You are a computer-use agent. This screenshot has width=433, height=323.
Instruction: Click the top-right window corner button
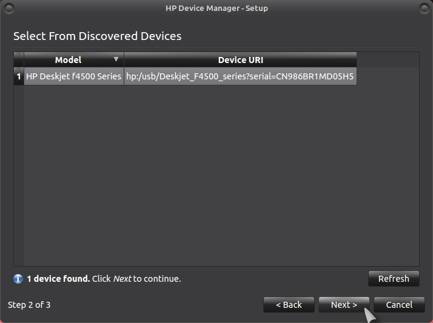[x=424, y=8]
